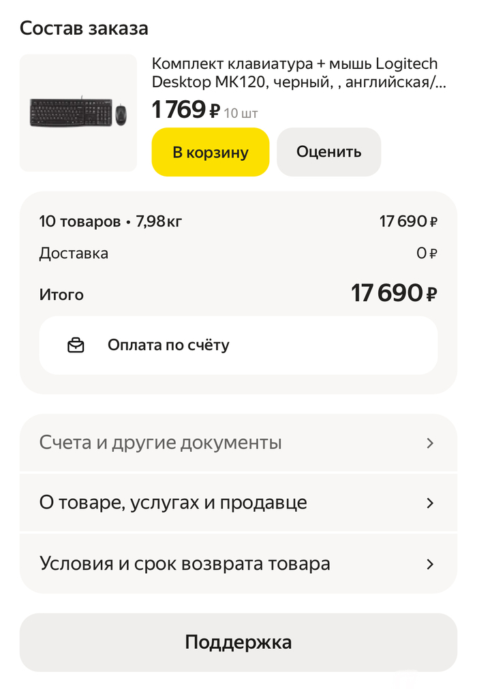477x689 pixels.
Task: Expand the chevron beside "Условия и срок возврата товара"
Action: click(x=430, y=564)
